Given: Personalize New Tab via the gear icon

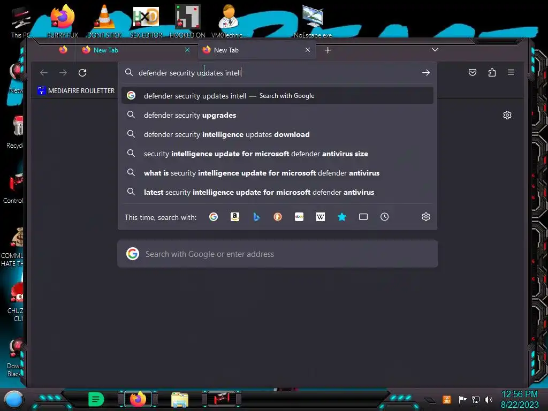Looking at the screenshot, I should click(x=507, y=116).
